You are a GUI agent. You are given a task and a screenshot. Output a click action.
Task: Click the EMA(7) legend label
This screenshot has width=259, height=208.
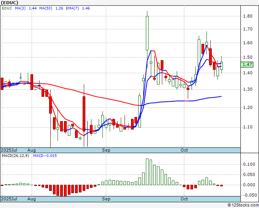click(72, 8)
